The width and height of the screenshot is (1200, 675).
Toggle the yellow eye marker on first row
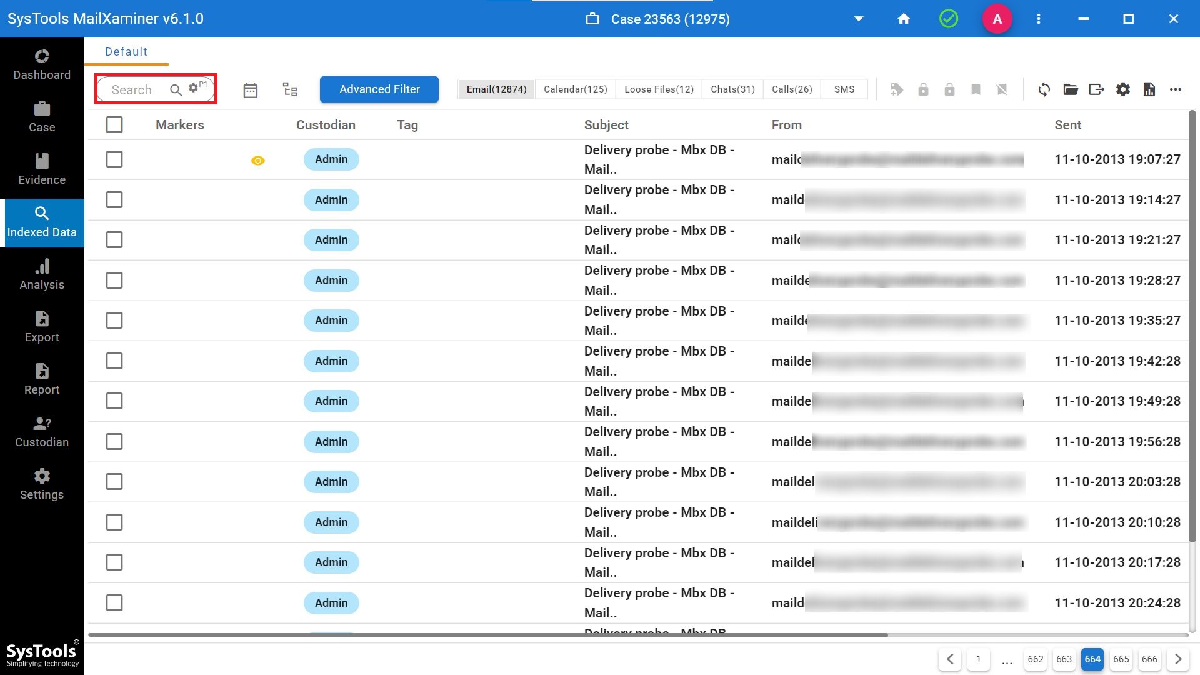coord(257,161)
